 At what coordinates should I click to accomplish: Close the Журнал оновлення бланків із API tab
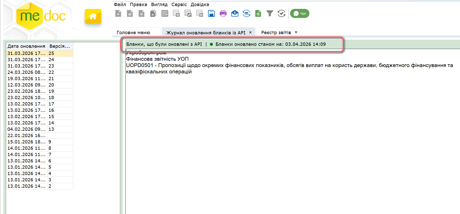coord(251,32)
